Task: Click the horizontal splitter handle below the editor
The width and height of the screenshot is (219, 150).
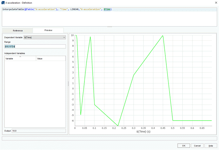Action: [109, 27]
